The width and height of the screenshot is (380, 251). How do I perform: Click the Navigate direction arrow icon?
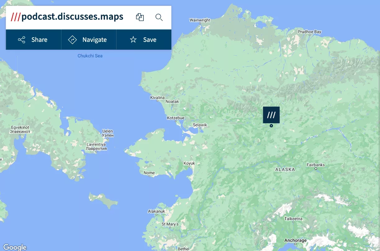coord(72,40)
